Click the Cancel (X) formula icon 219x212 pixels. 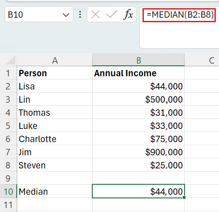coord(95,15)
